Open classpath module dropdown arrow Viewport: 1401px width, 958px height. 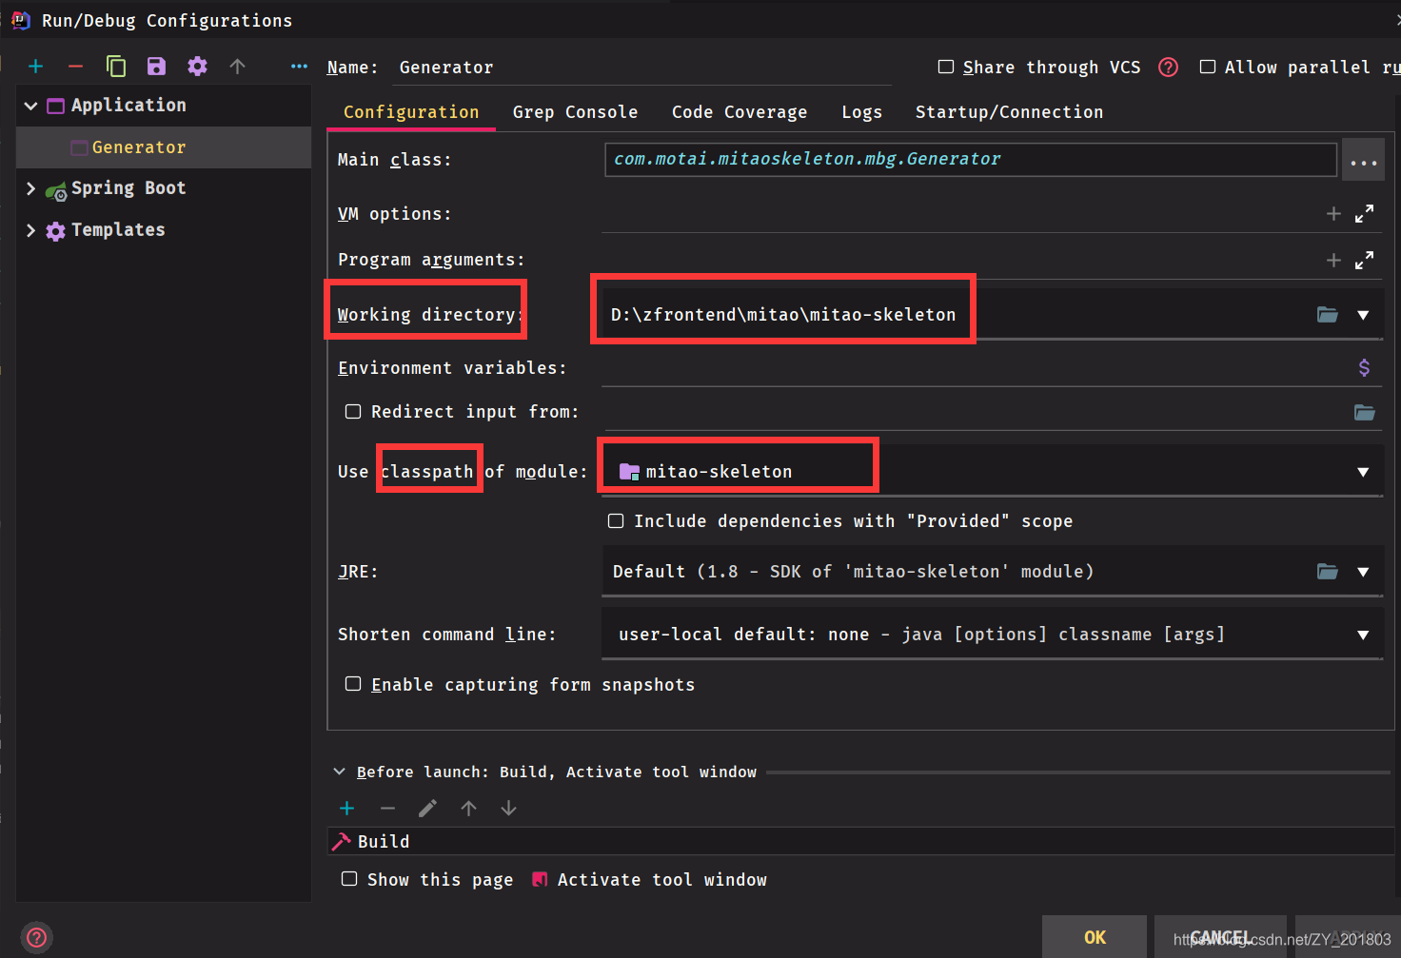1363,472
